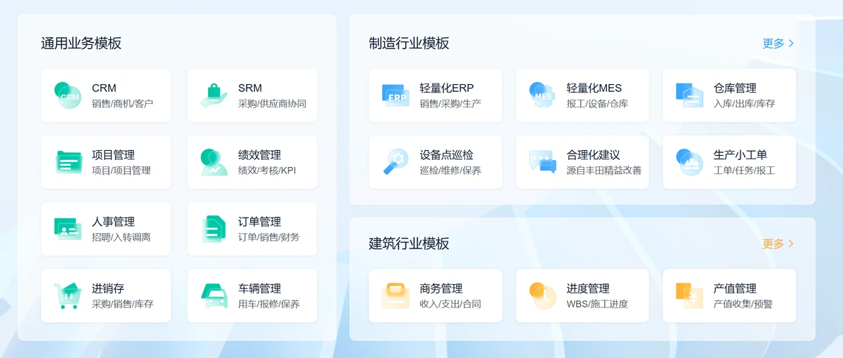Click the 车辆管理 car icon
This screenshot has width=843, height=358.
click(214, 296)
